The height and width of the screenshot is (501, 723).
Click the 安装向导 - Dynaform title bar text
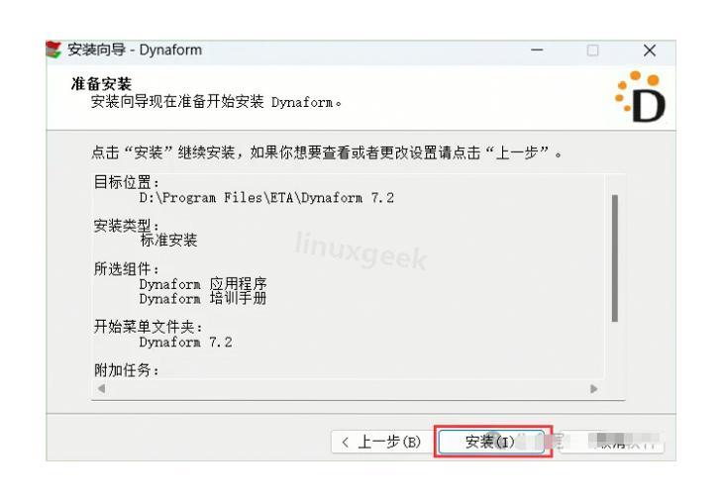click(x=135, y=50)
